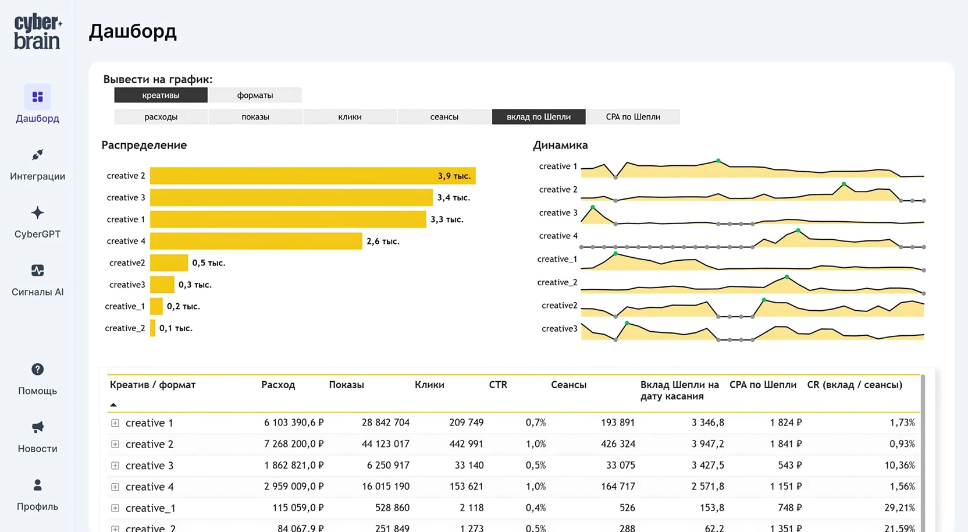
Task: Open the Дашборд sidebar icon
Action: [x=37, y=97]
